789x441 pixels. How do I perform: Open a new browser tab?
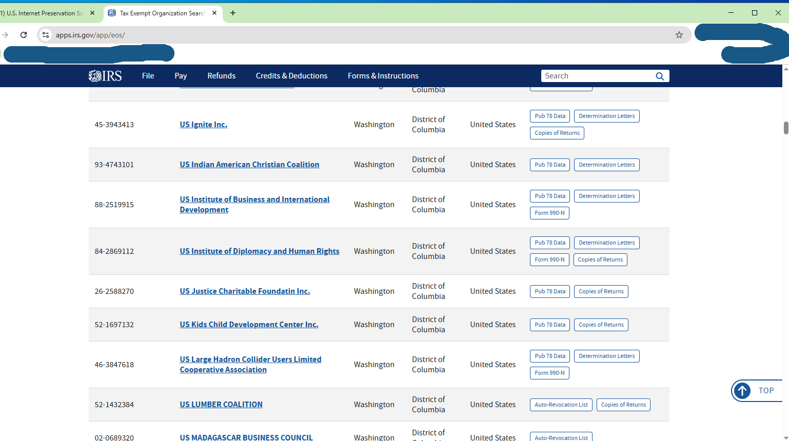[233, 13]
